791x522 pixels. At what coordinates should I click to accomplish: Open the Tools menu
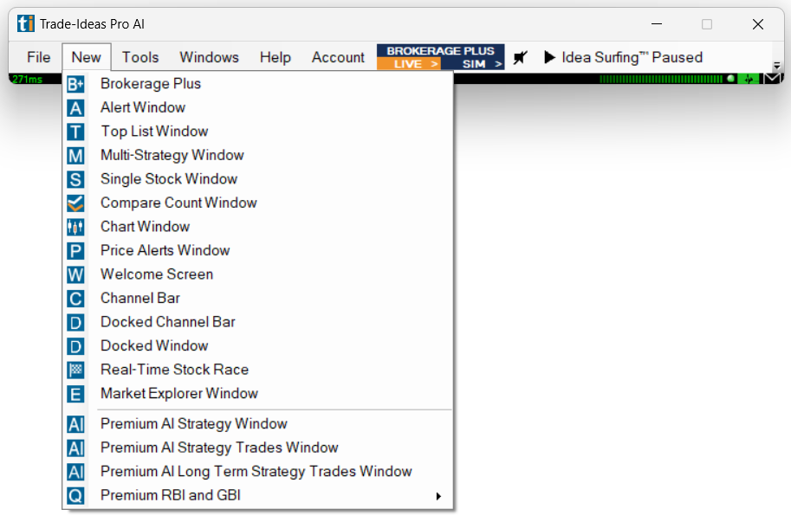point(139,58)
